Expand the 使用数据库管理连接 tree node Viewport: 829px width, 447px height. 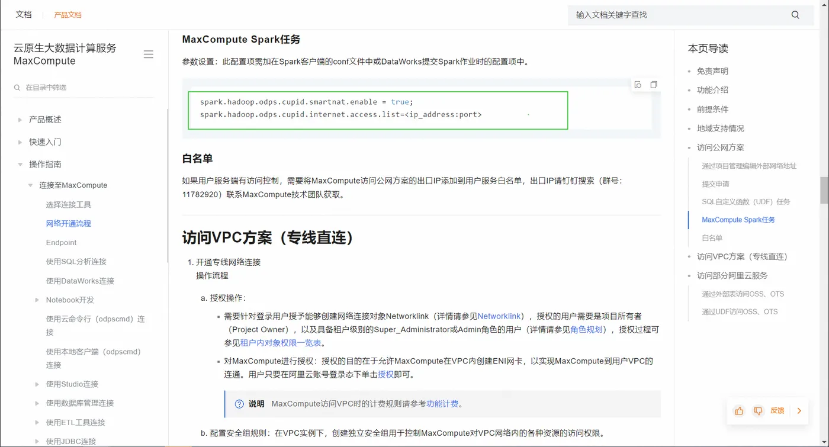click(x=37, y=403)
